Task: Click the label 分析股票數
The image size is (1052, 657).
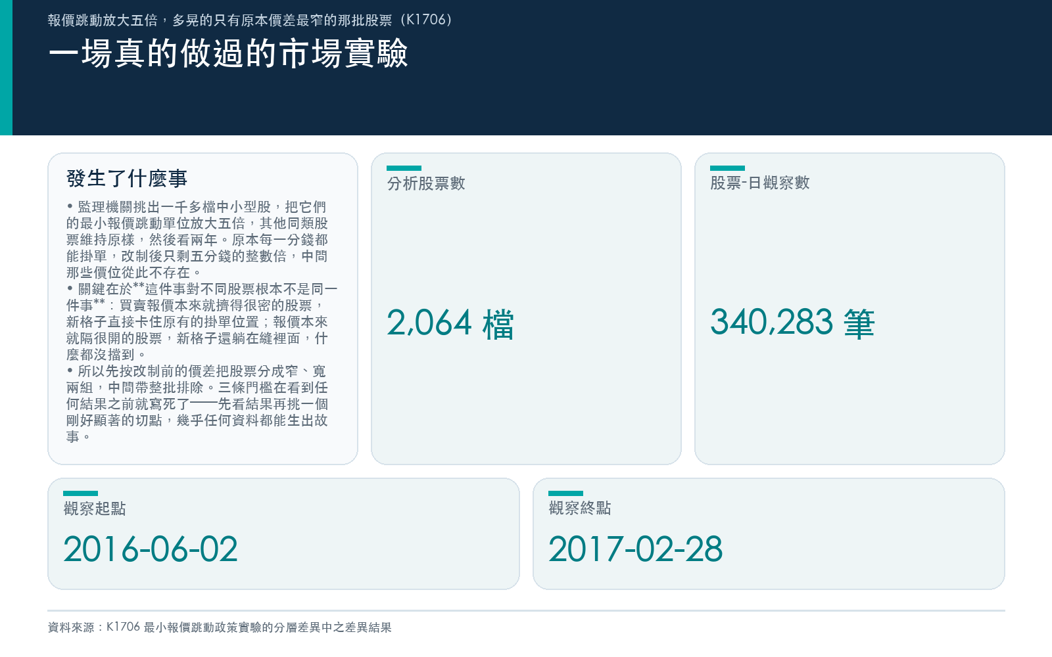Action: pos(426,183)
